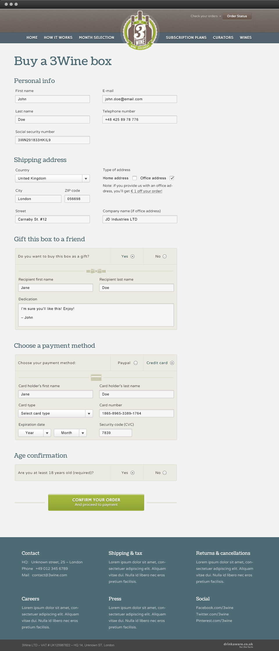Click Card holder's first name field

[x=56, y=394]
